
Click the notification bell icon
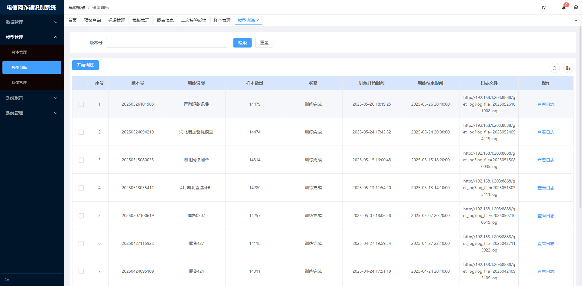pyautogui.click(x=564, y=8)
